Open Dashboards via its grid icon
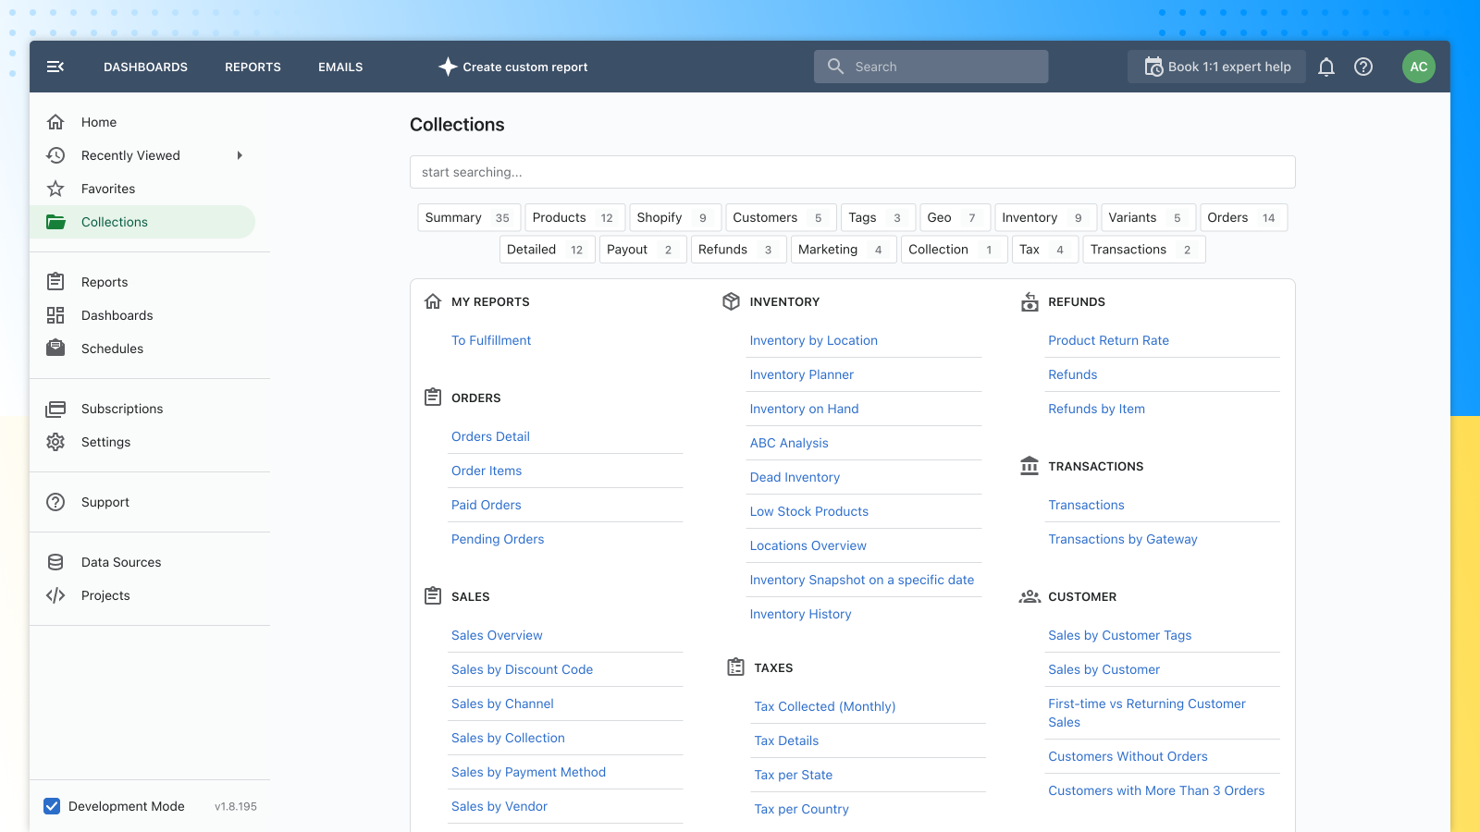 coord(55,315)
